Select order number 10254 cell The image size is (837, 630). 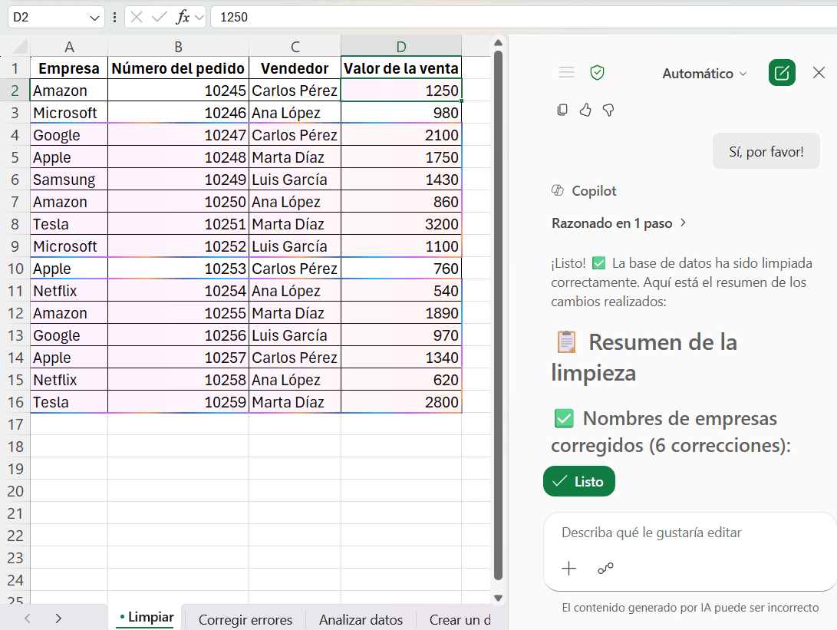coord(178,291)
